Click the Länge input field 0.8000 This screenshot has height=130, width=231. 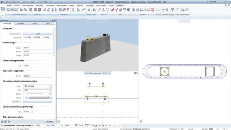[38, 48]
